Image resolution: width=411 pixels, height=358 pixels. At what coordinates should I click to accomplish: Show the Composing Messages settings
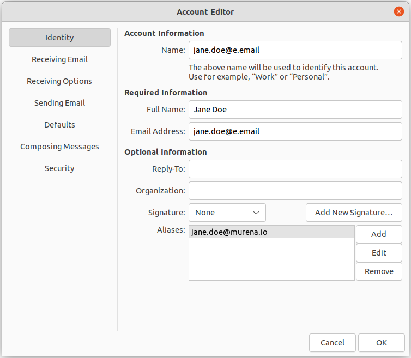pos(59,147)
